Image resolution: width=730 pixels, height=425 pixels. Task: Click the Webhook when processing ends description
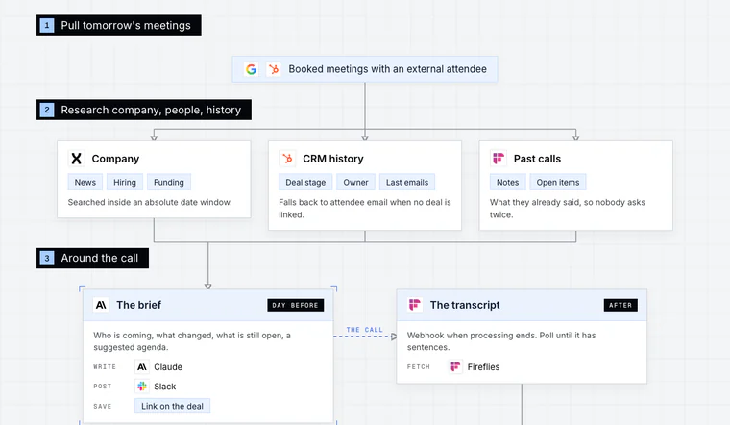(501, 341)
